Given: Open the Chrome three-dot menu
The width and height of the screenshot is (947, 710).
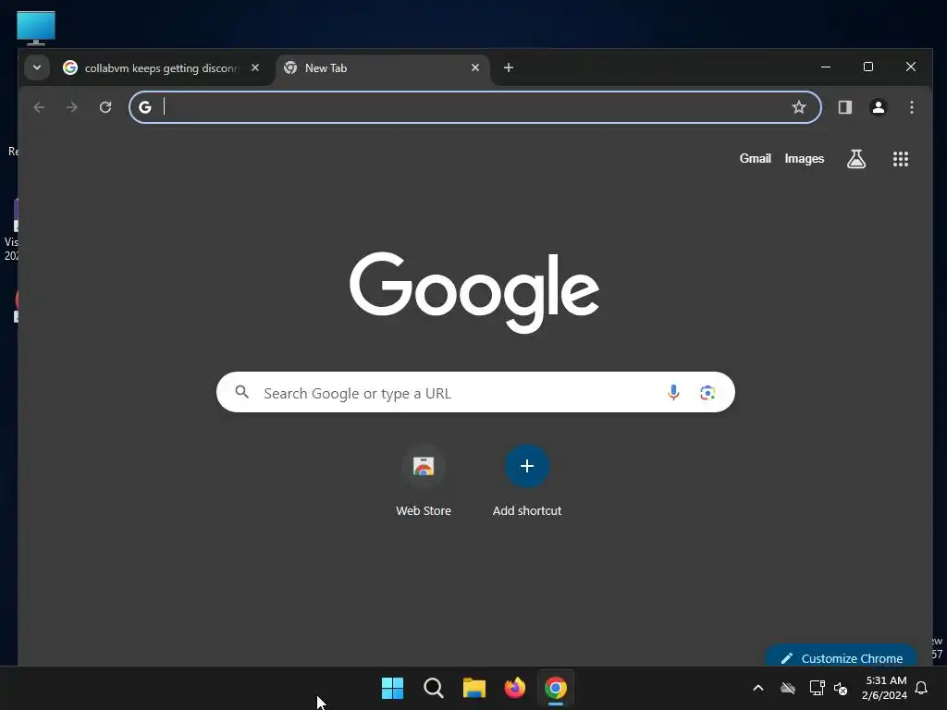Looking at the screenshot, I should (912, 107).
